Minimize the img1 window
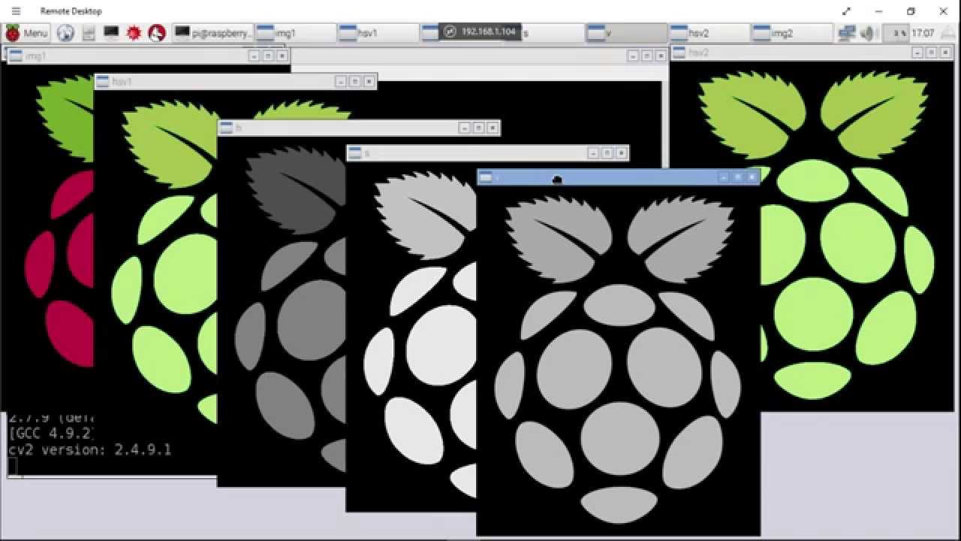Screen dimensions: 961x541 click(x=254, y=56)
